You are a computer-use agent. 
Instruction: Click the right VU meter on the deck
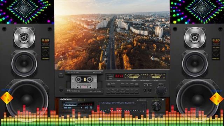(156, 76)
